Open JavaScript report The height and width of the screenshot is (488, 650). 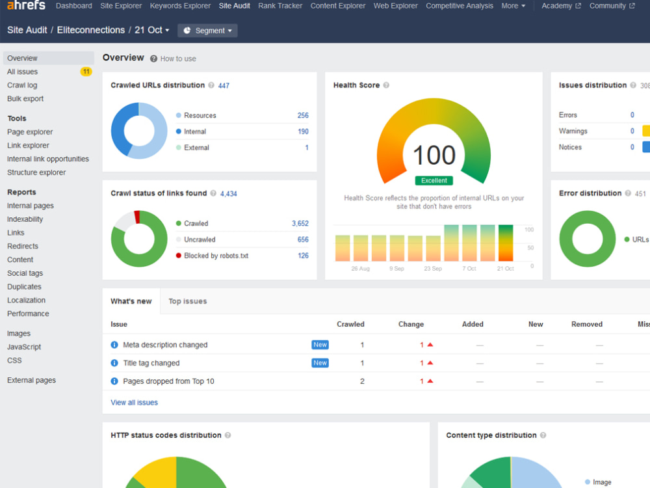click(x=24, y=347)
